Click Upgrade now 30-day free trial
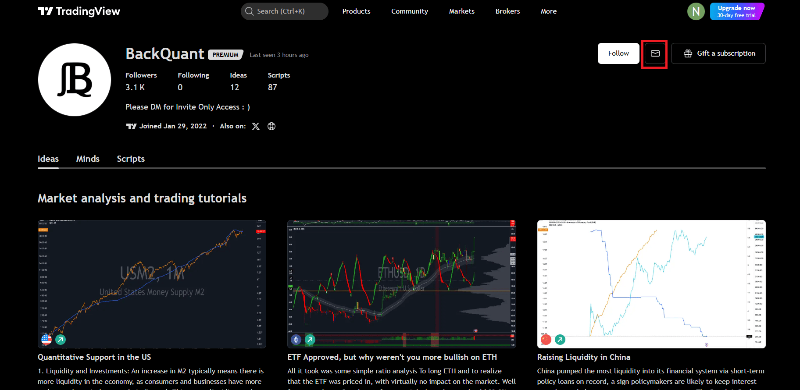The image size is (800, 390). pyautogui.click(x=737, y=11)
